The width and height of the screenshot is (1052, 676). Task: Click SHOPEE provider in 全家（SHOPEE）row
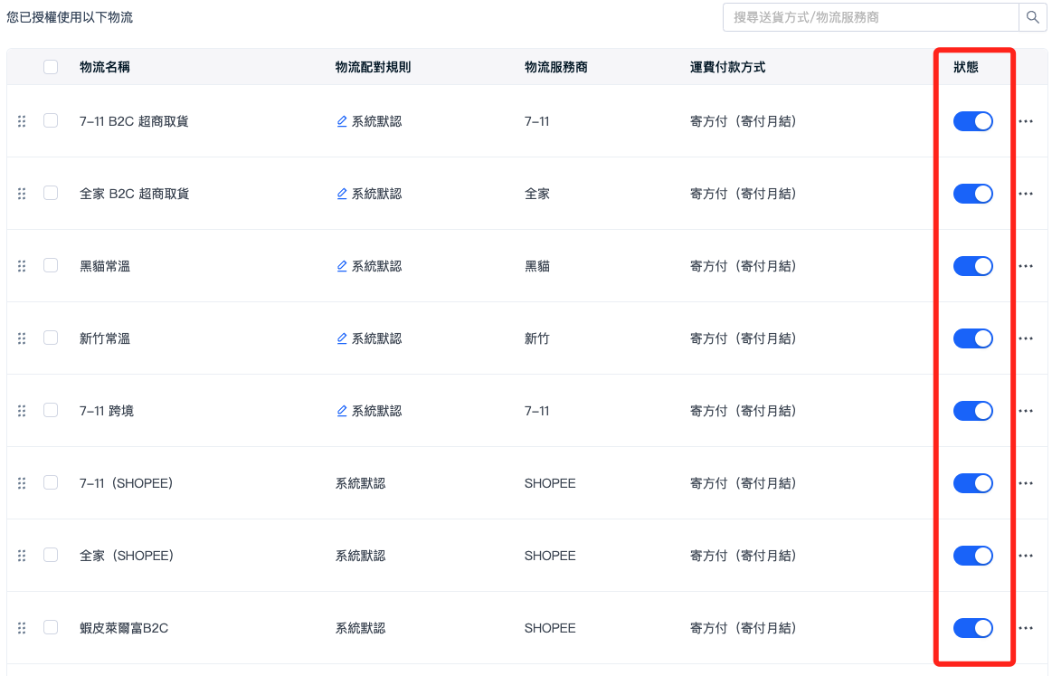[550, 556]
